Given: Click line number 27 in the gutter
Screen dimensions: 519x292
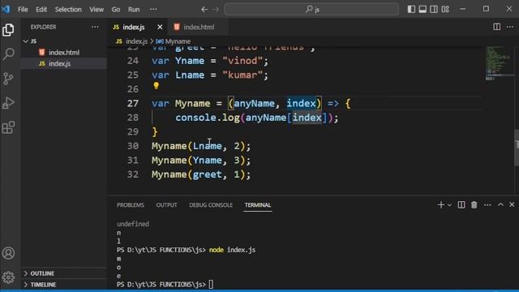Looking at the screenshot, I should [133, 103].
